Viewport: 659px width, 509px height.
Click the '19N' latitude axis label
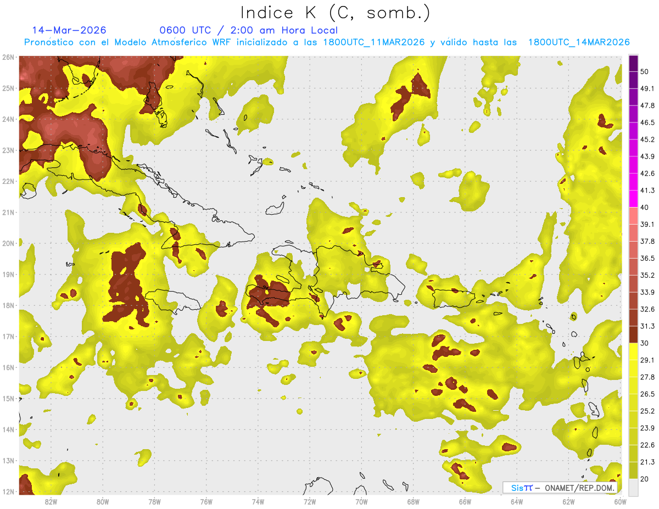click(x=8, y=275)
